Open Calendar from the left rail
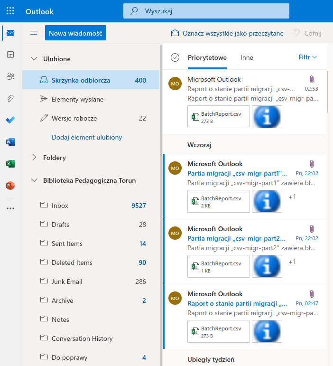Image resolution: width=333 pixels, height=366 pixels. [10, 55]
